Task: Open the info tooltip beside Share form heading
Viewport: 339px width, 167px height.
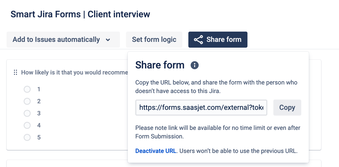Action: point(194,65)
